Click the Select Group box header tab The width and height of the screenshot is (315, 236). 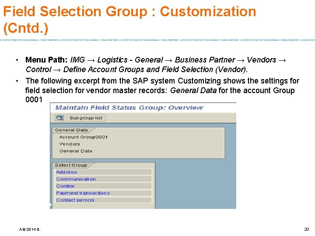[71, 165]
